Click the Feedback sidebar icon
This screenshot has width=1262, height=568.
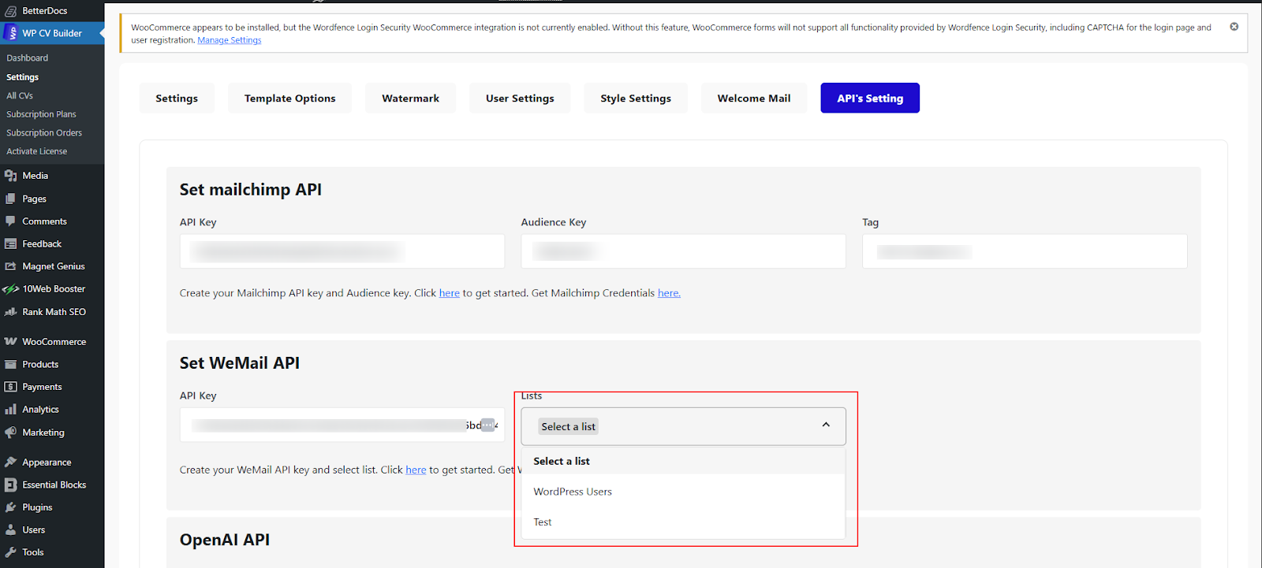[x=11, y=244]
